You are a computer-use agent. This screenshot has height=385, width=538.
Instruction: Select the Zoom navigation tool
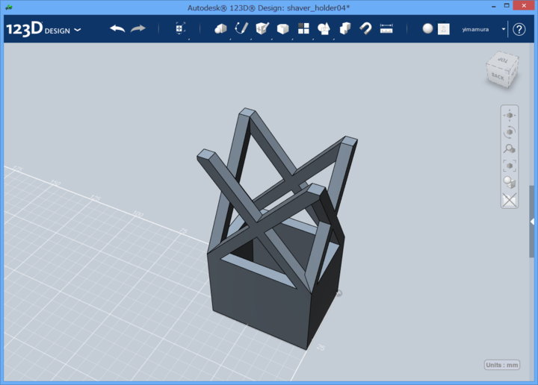[x=510, y=148]
